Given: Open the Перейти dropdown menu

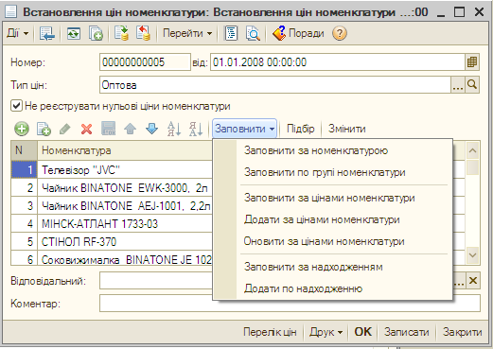Looking at the screenshot, I should tap(187, 33).
